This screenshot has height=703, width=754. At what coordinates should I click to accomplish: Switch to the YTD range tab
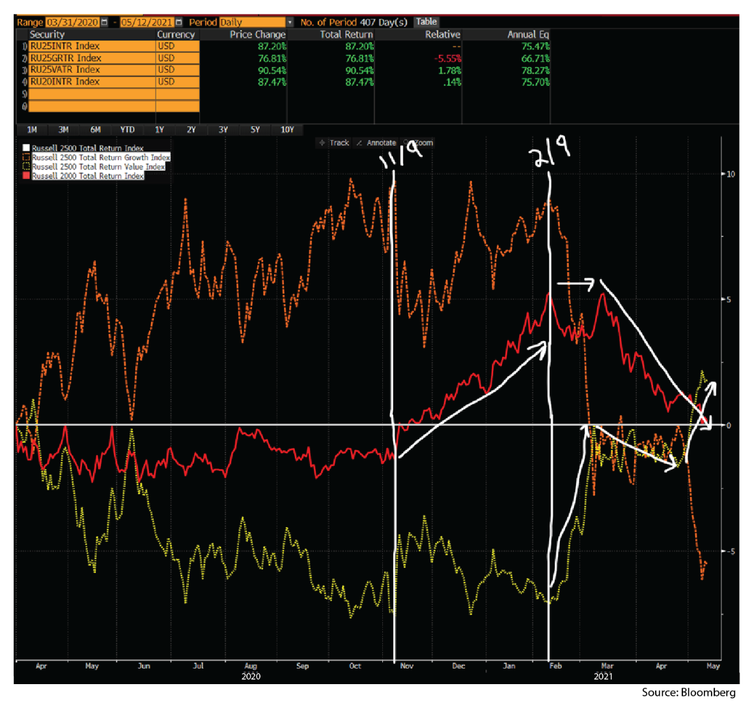[x=127, y=130]
